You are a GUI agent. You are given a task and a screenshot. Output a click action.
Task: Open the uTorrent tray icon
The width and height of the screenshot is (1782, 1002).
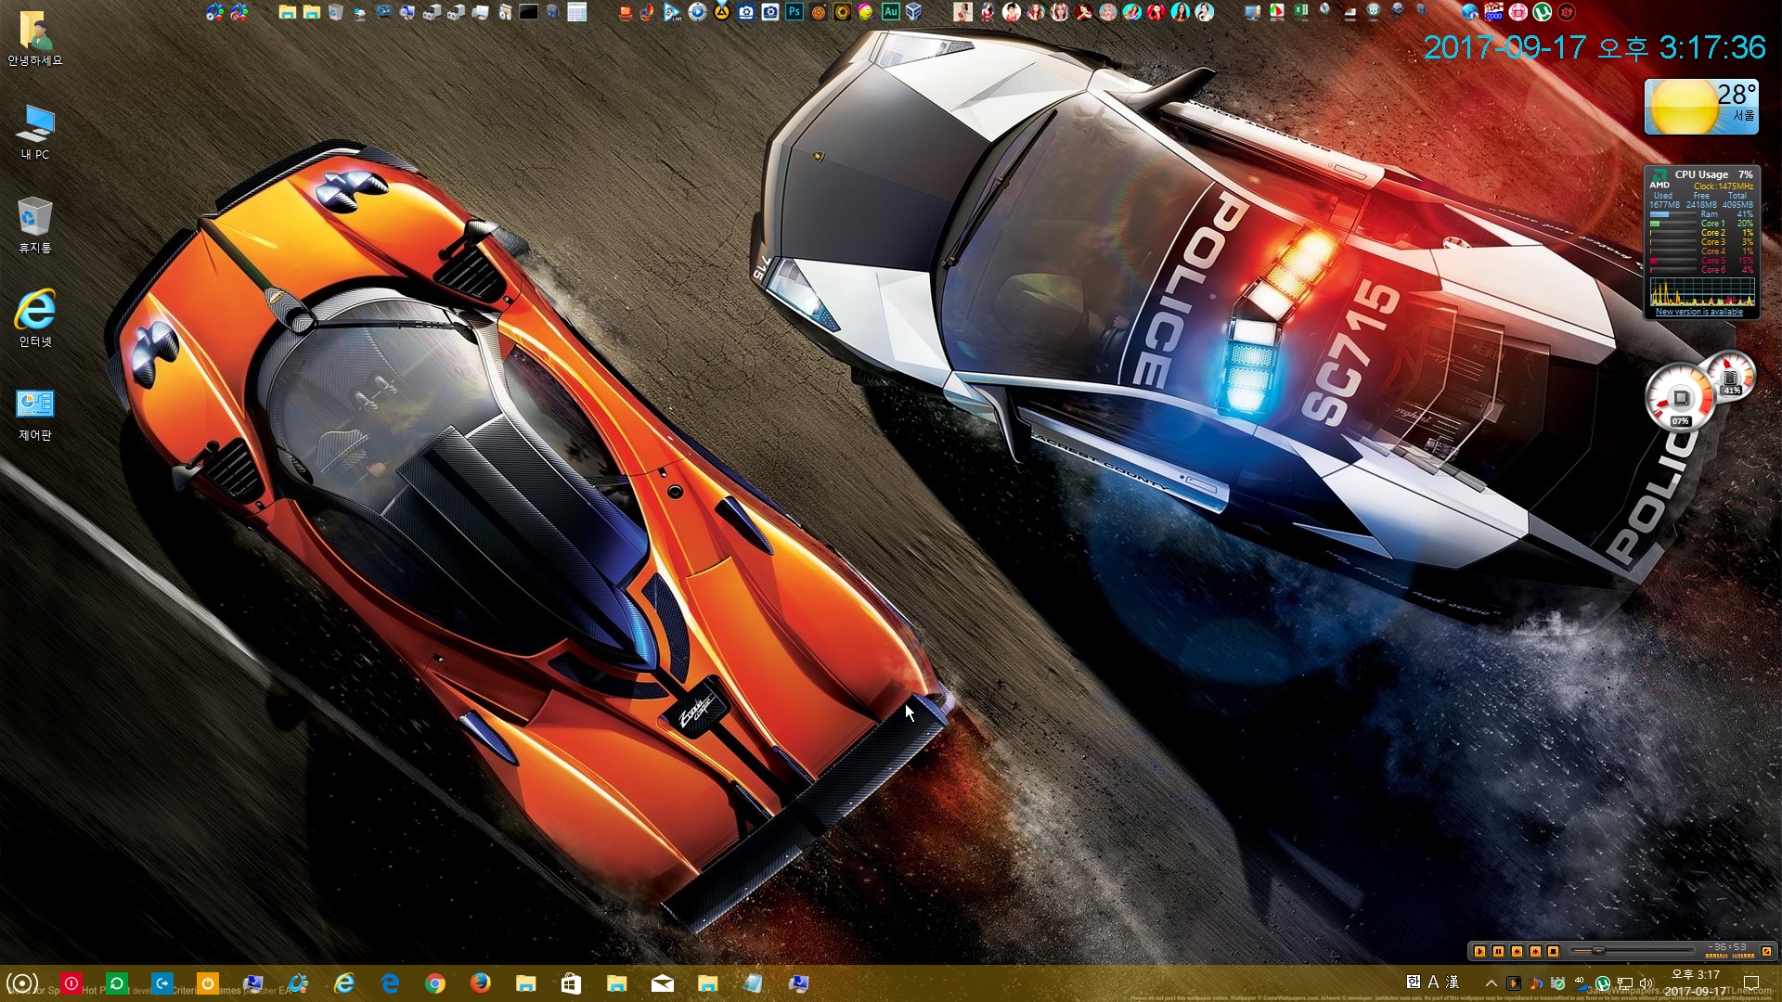(x=1603, y=983)
